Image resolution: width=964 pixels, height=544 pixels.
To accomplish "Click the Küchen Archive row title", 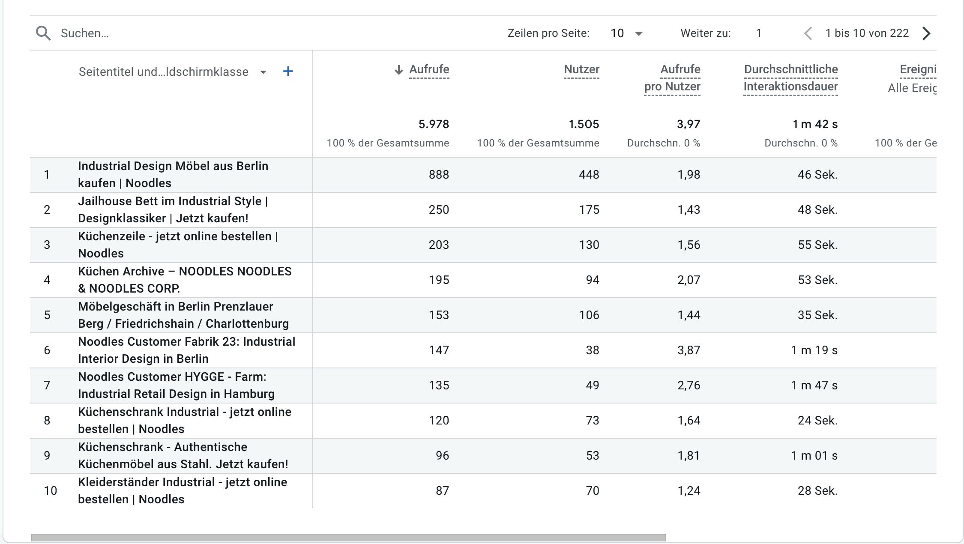I will (x=184, y=280).
